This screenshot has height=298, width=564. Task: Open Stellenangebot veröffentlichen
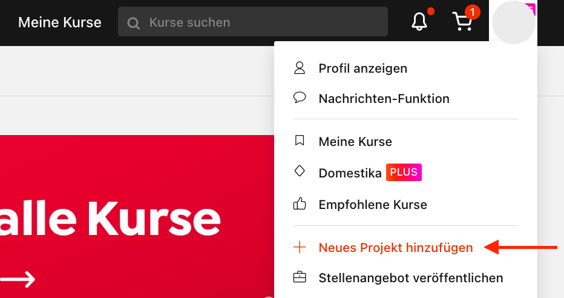pos(411,278)
